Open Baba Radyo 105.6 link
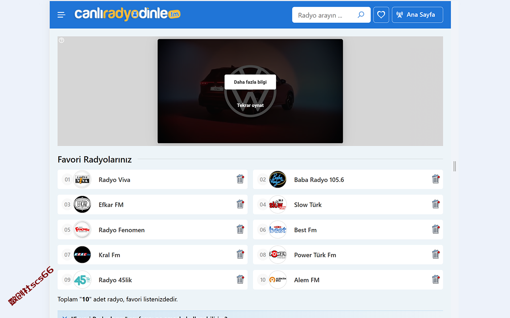The width and height of the screenshot is (510, 318). tap(319, 180)
